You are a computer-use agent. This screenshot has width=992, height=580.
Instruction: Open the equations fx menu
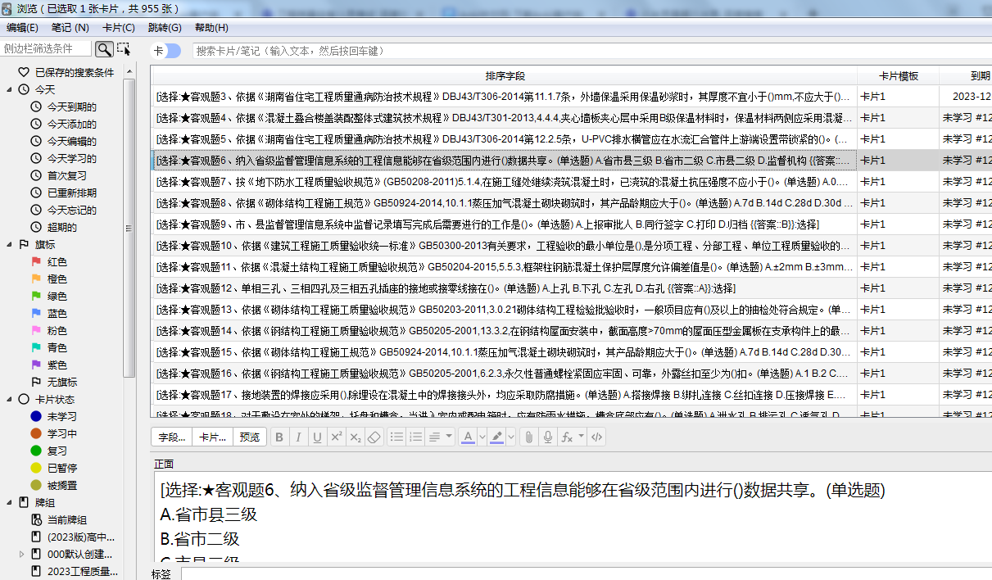pos(571,437)
